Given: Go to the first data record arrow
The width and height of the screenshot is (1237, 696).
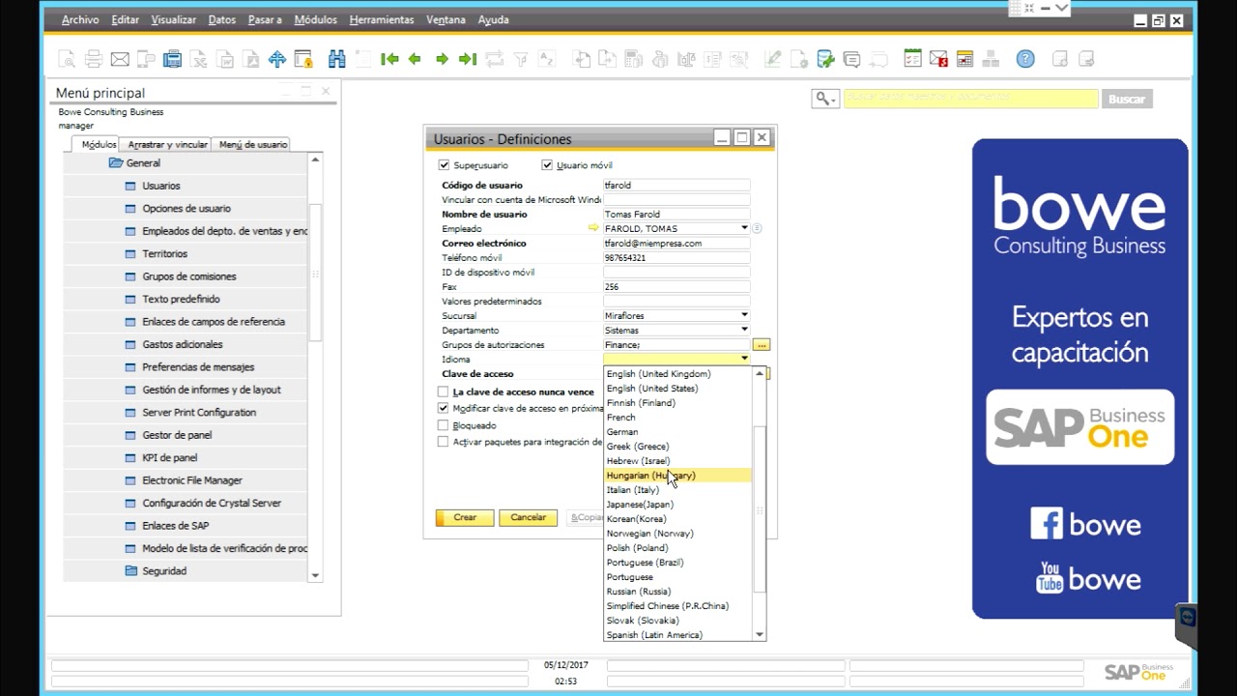Looking at the screenshot, I should [x=389, y=59].
